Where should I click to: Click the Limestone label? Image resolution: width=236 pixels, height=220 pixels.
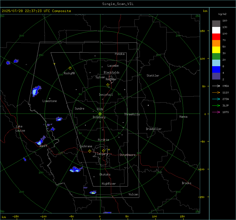click(x=50, y=101)
